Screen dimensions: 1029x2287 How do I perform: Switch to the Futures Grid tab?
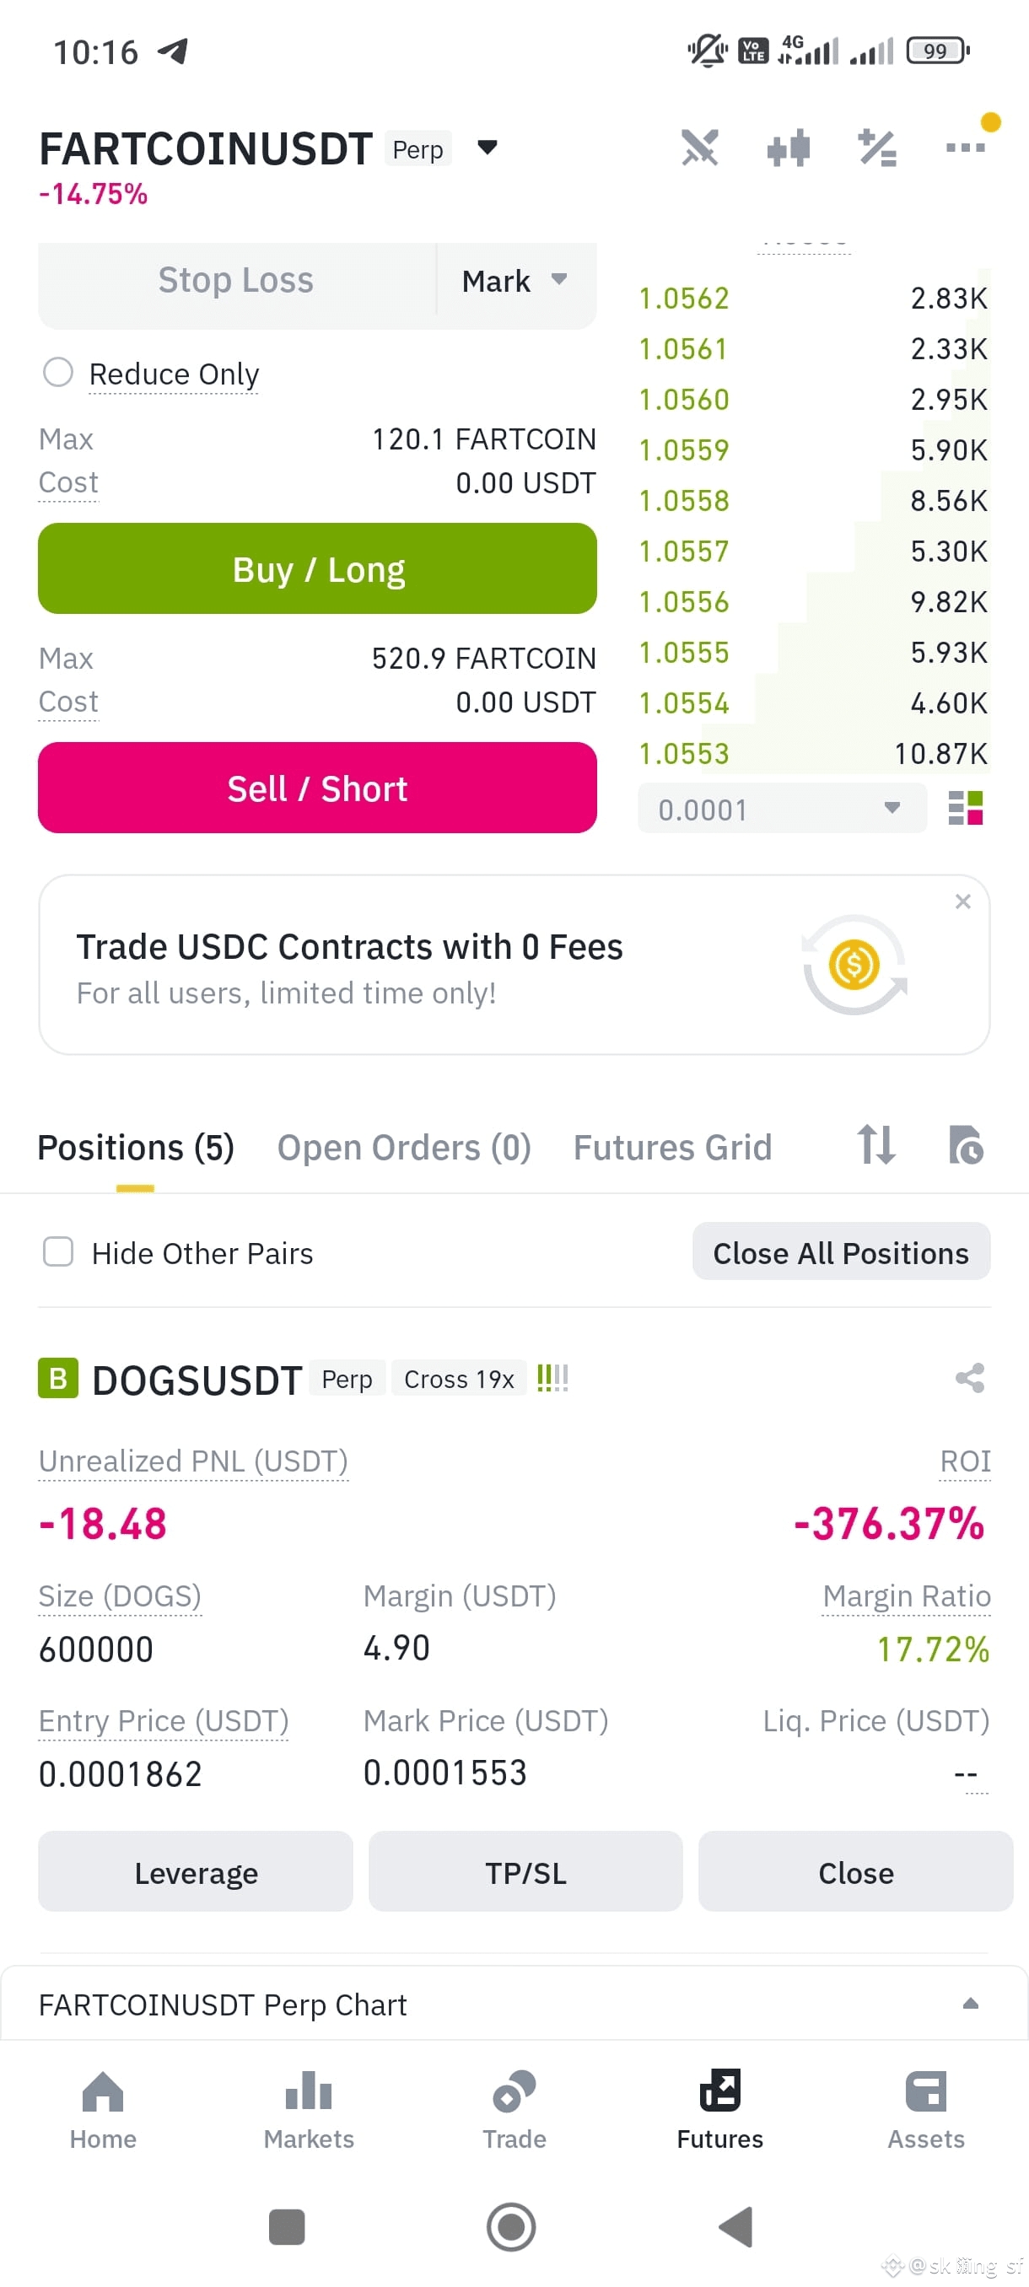[672, 1147]
